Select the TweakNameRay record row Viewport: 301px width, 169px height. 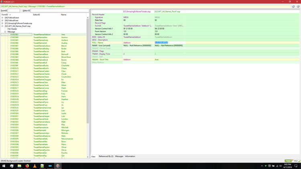coord(44,156)
